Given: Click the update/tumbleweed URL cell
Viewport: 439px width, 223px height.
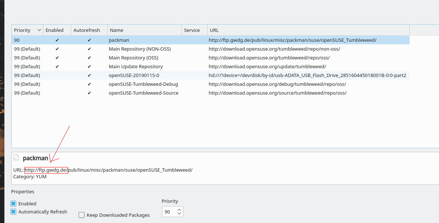Looking at the screenshot, I should [x=267, y=66].
